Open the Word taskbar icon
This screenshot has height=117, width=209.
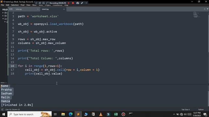point(93,114)
